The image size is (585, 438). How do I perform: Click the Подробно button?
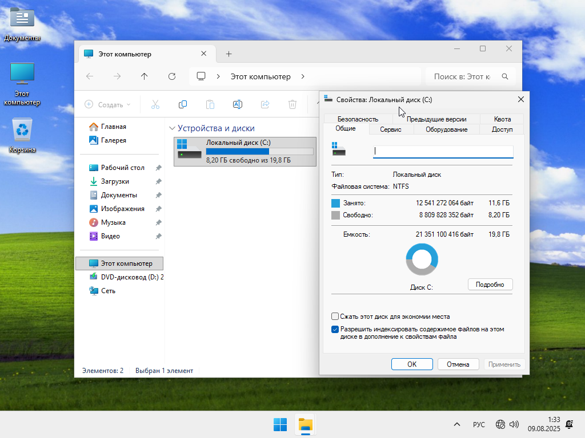[x=490, y=285]
